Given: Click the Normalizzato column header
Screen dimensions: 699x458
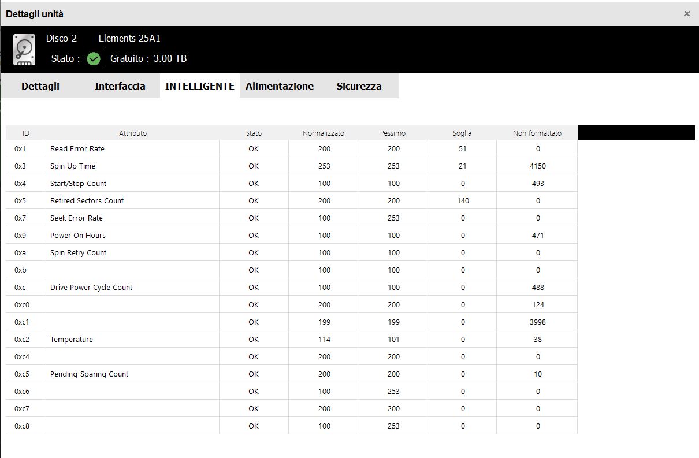Looking at the screenshot, I should [324, 133].
